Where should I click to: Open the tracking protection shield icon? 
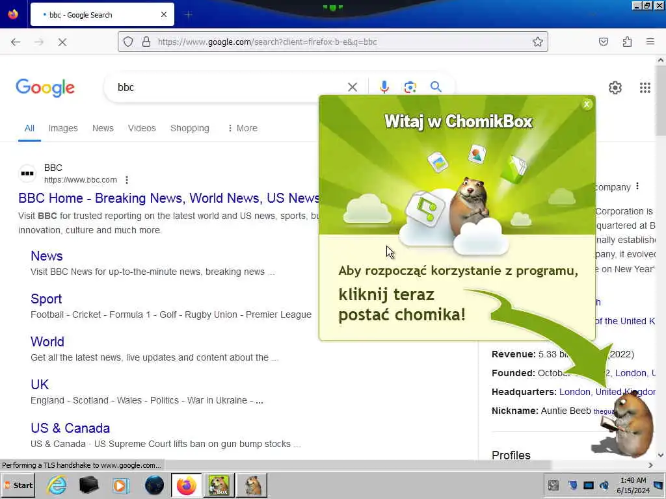point(128,42)
